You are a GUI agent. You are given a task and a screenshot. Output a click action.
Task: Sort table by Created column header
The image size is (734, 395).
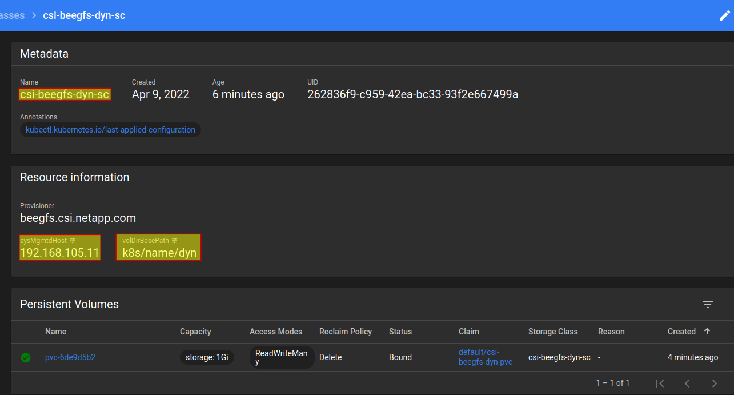pos(681,332)
